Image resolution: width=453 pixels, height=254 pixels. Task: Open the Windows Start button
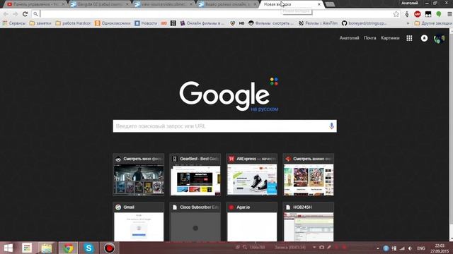[8, 248]
